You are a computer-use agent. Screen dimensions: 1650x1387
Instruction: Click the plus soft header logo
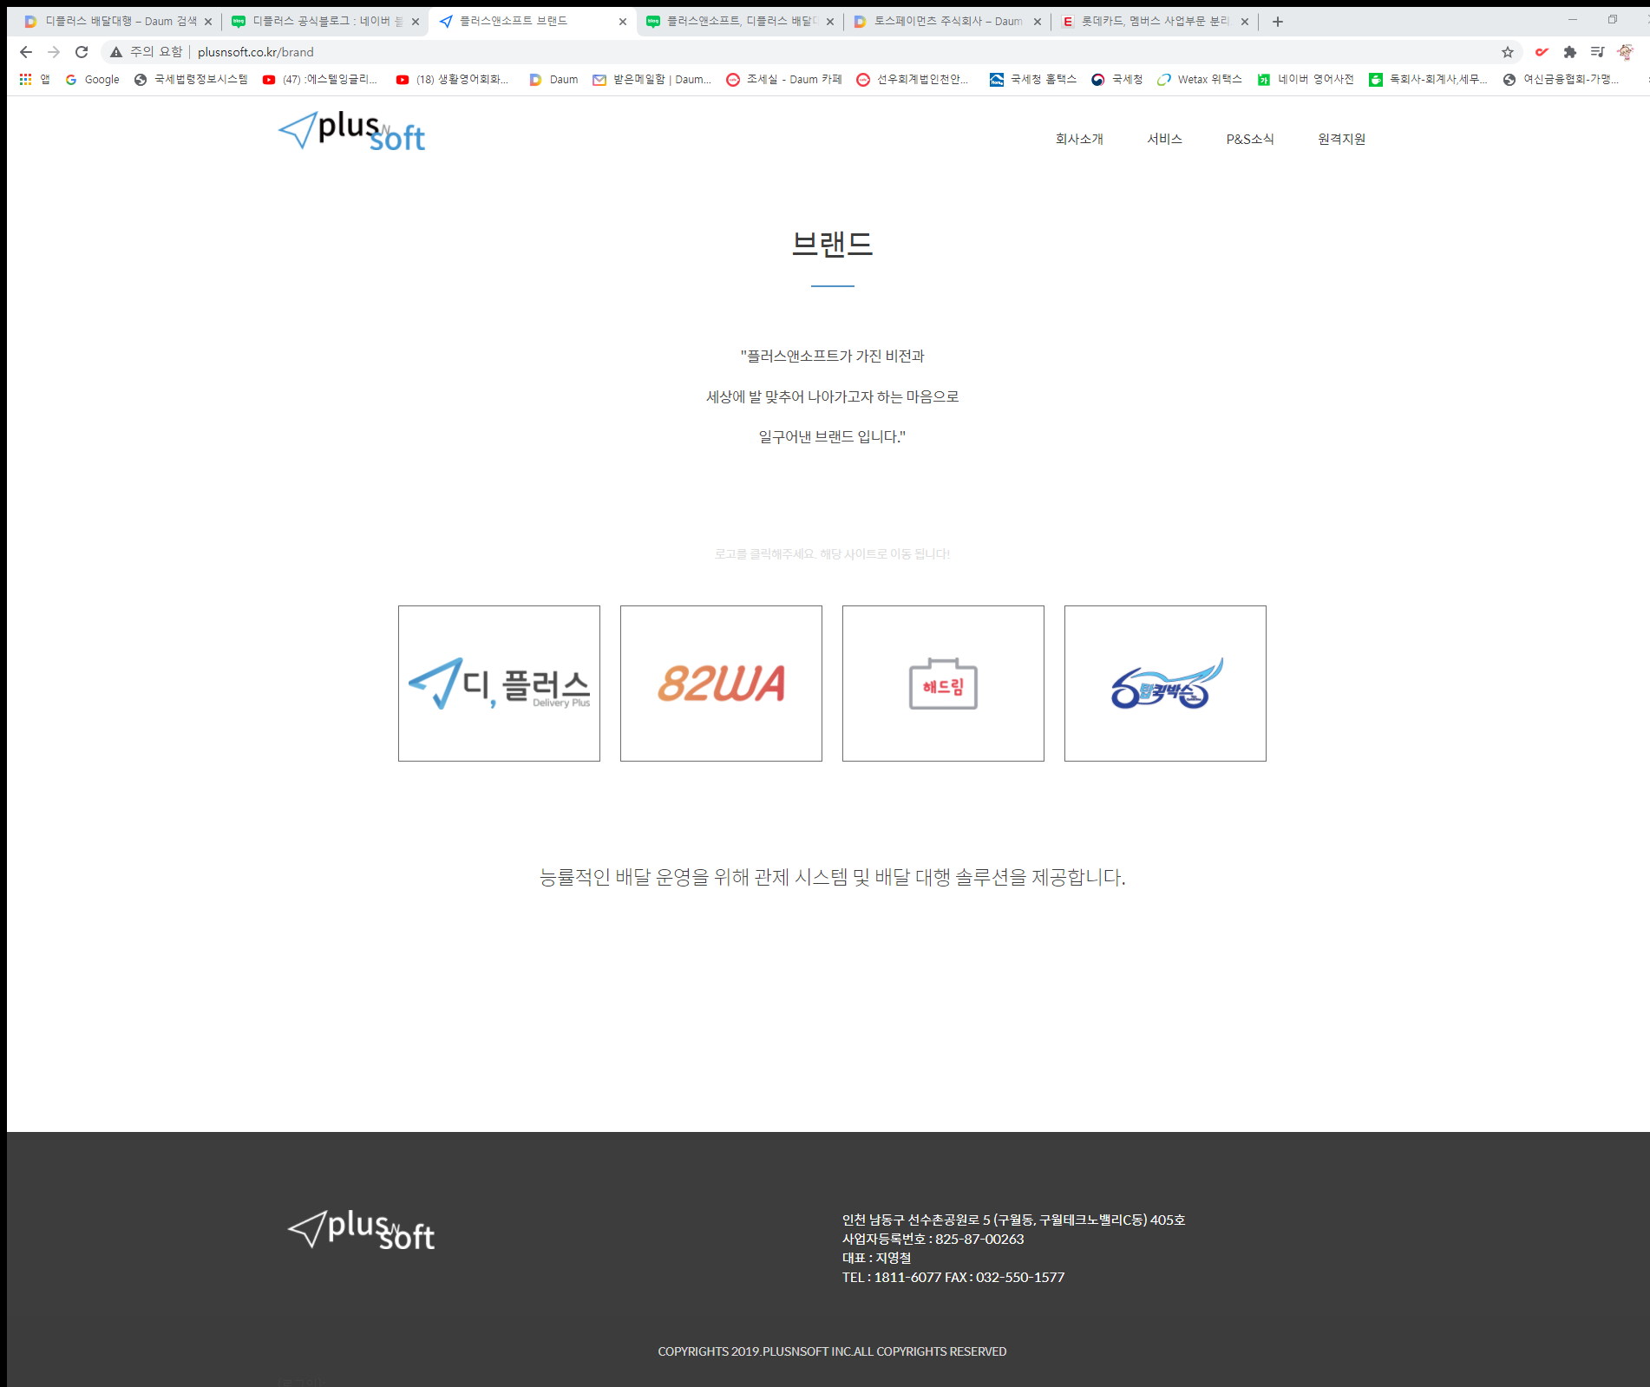(x=351, y=132)
